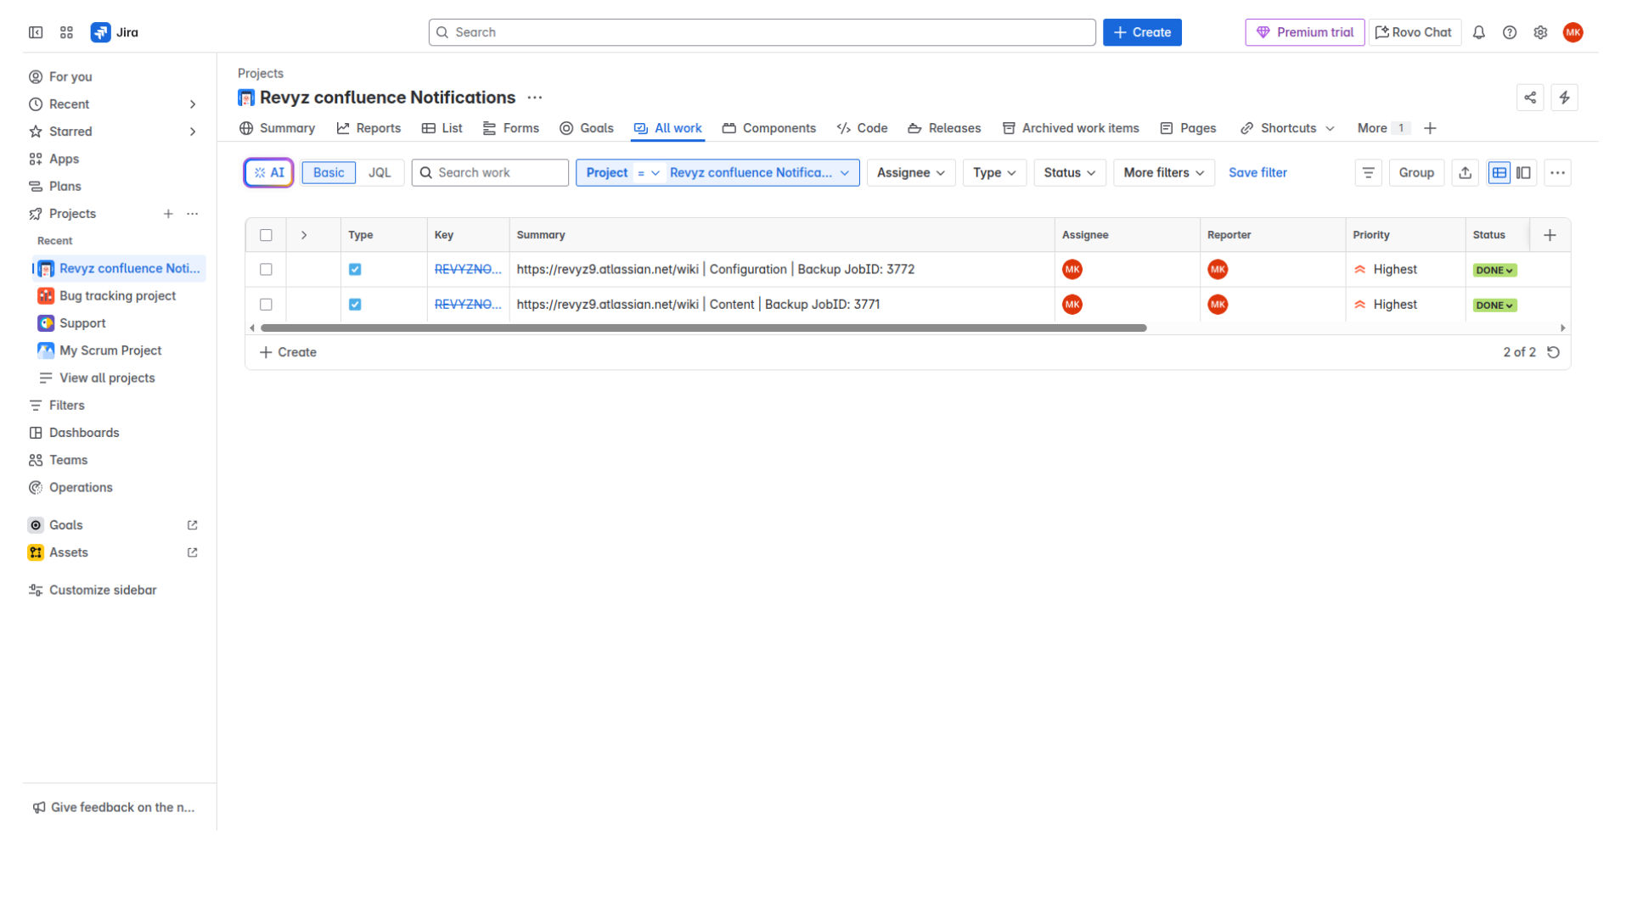Screen dimensions: 1626x902
Task: Select the side-by-side detail view icon
Action: pos(1524,172)
